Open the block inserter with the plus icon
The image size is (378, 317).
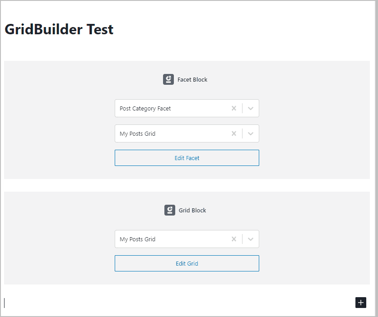pos(360,303)
